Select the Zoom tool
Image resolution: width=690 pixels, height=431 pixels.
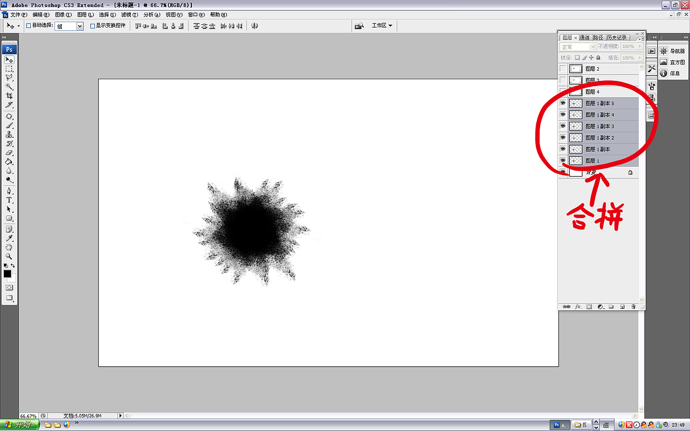pos(9,256)
